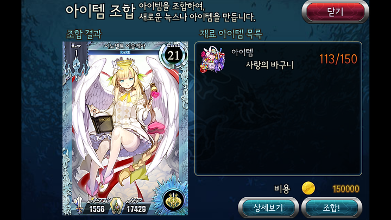391x220 pixels.
Task: Click the HP 17429 stat value
Action: coord(136,209)
